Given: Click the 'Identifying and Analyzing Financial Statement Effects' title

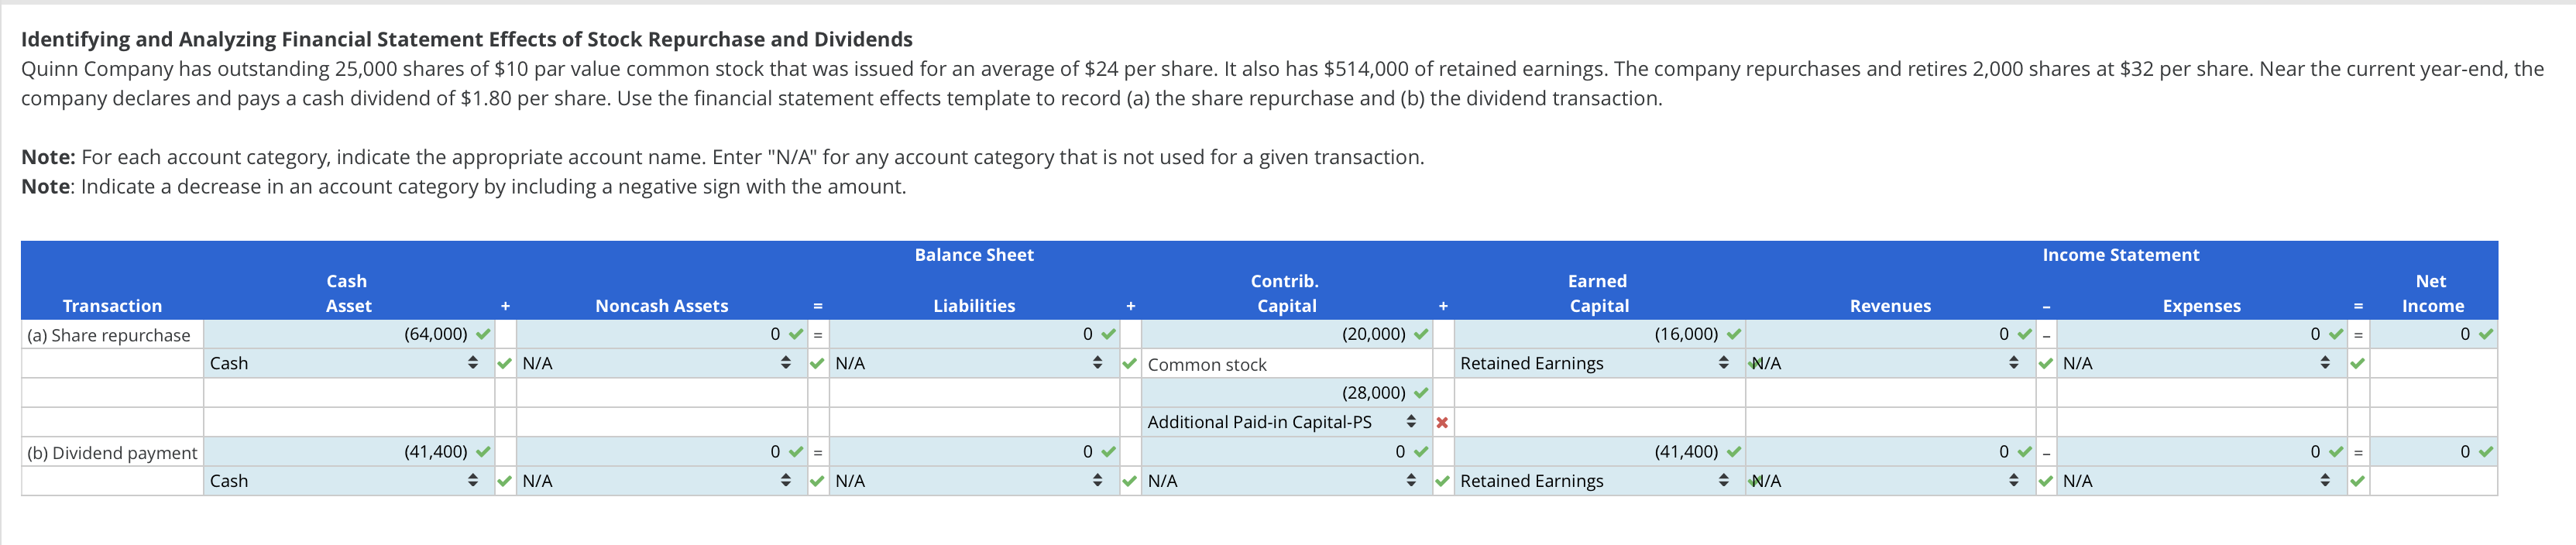Looking at the screenshot, I should coord(466,39).
